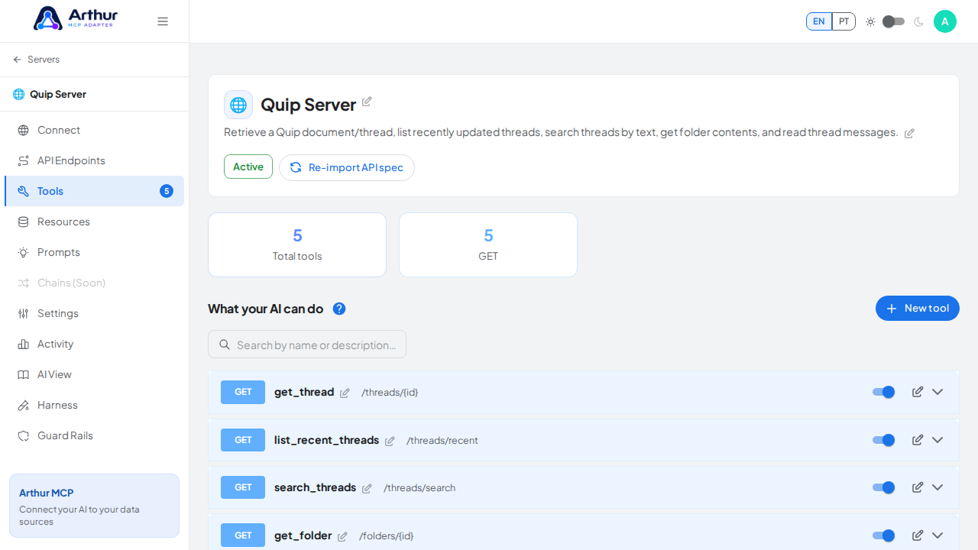Click the moon dark-mode icon

(918, 21)
